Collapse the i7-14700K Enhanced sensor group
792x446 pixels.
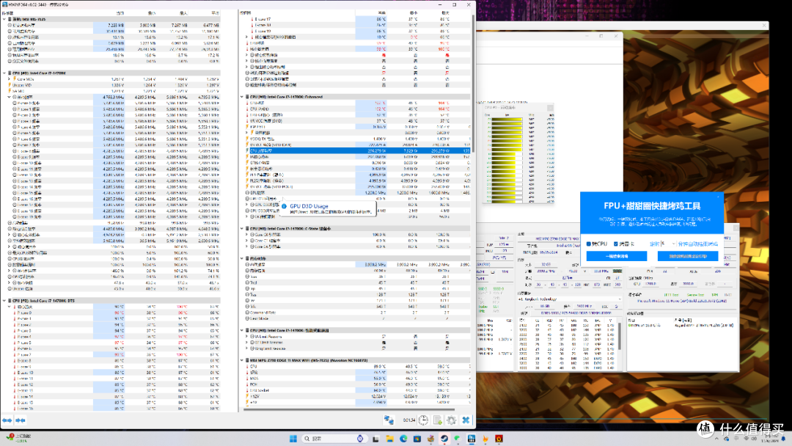[x=242, y=97]
